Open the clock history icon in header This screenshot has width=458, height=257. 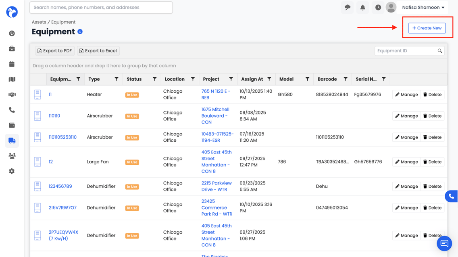coord(378,7)
